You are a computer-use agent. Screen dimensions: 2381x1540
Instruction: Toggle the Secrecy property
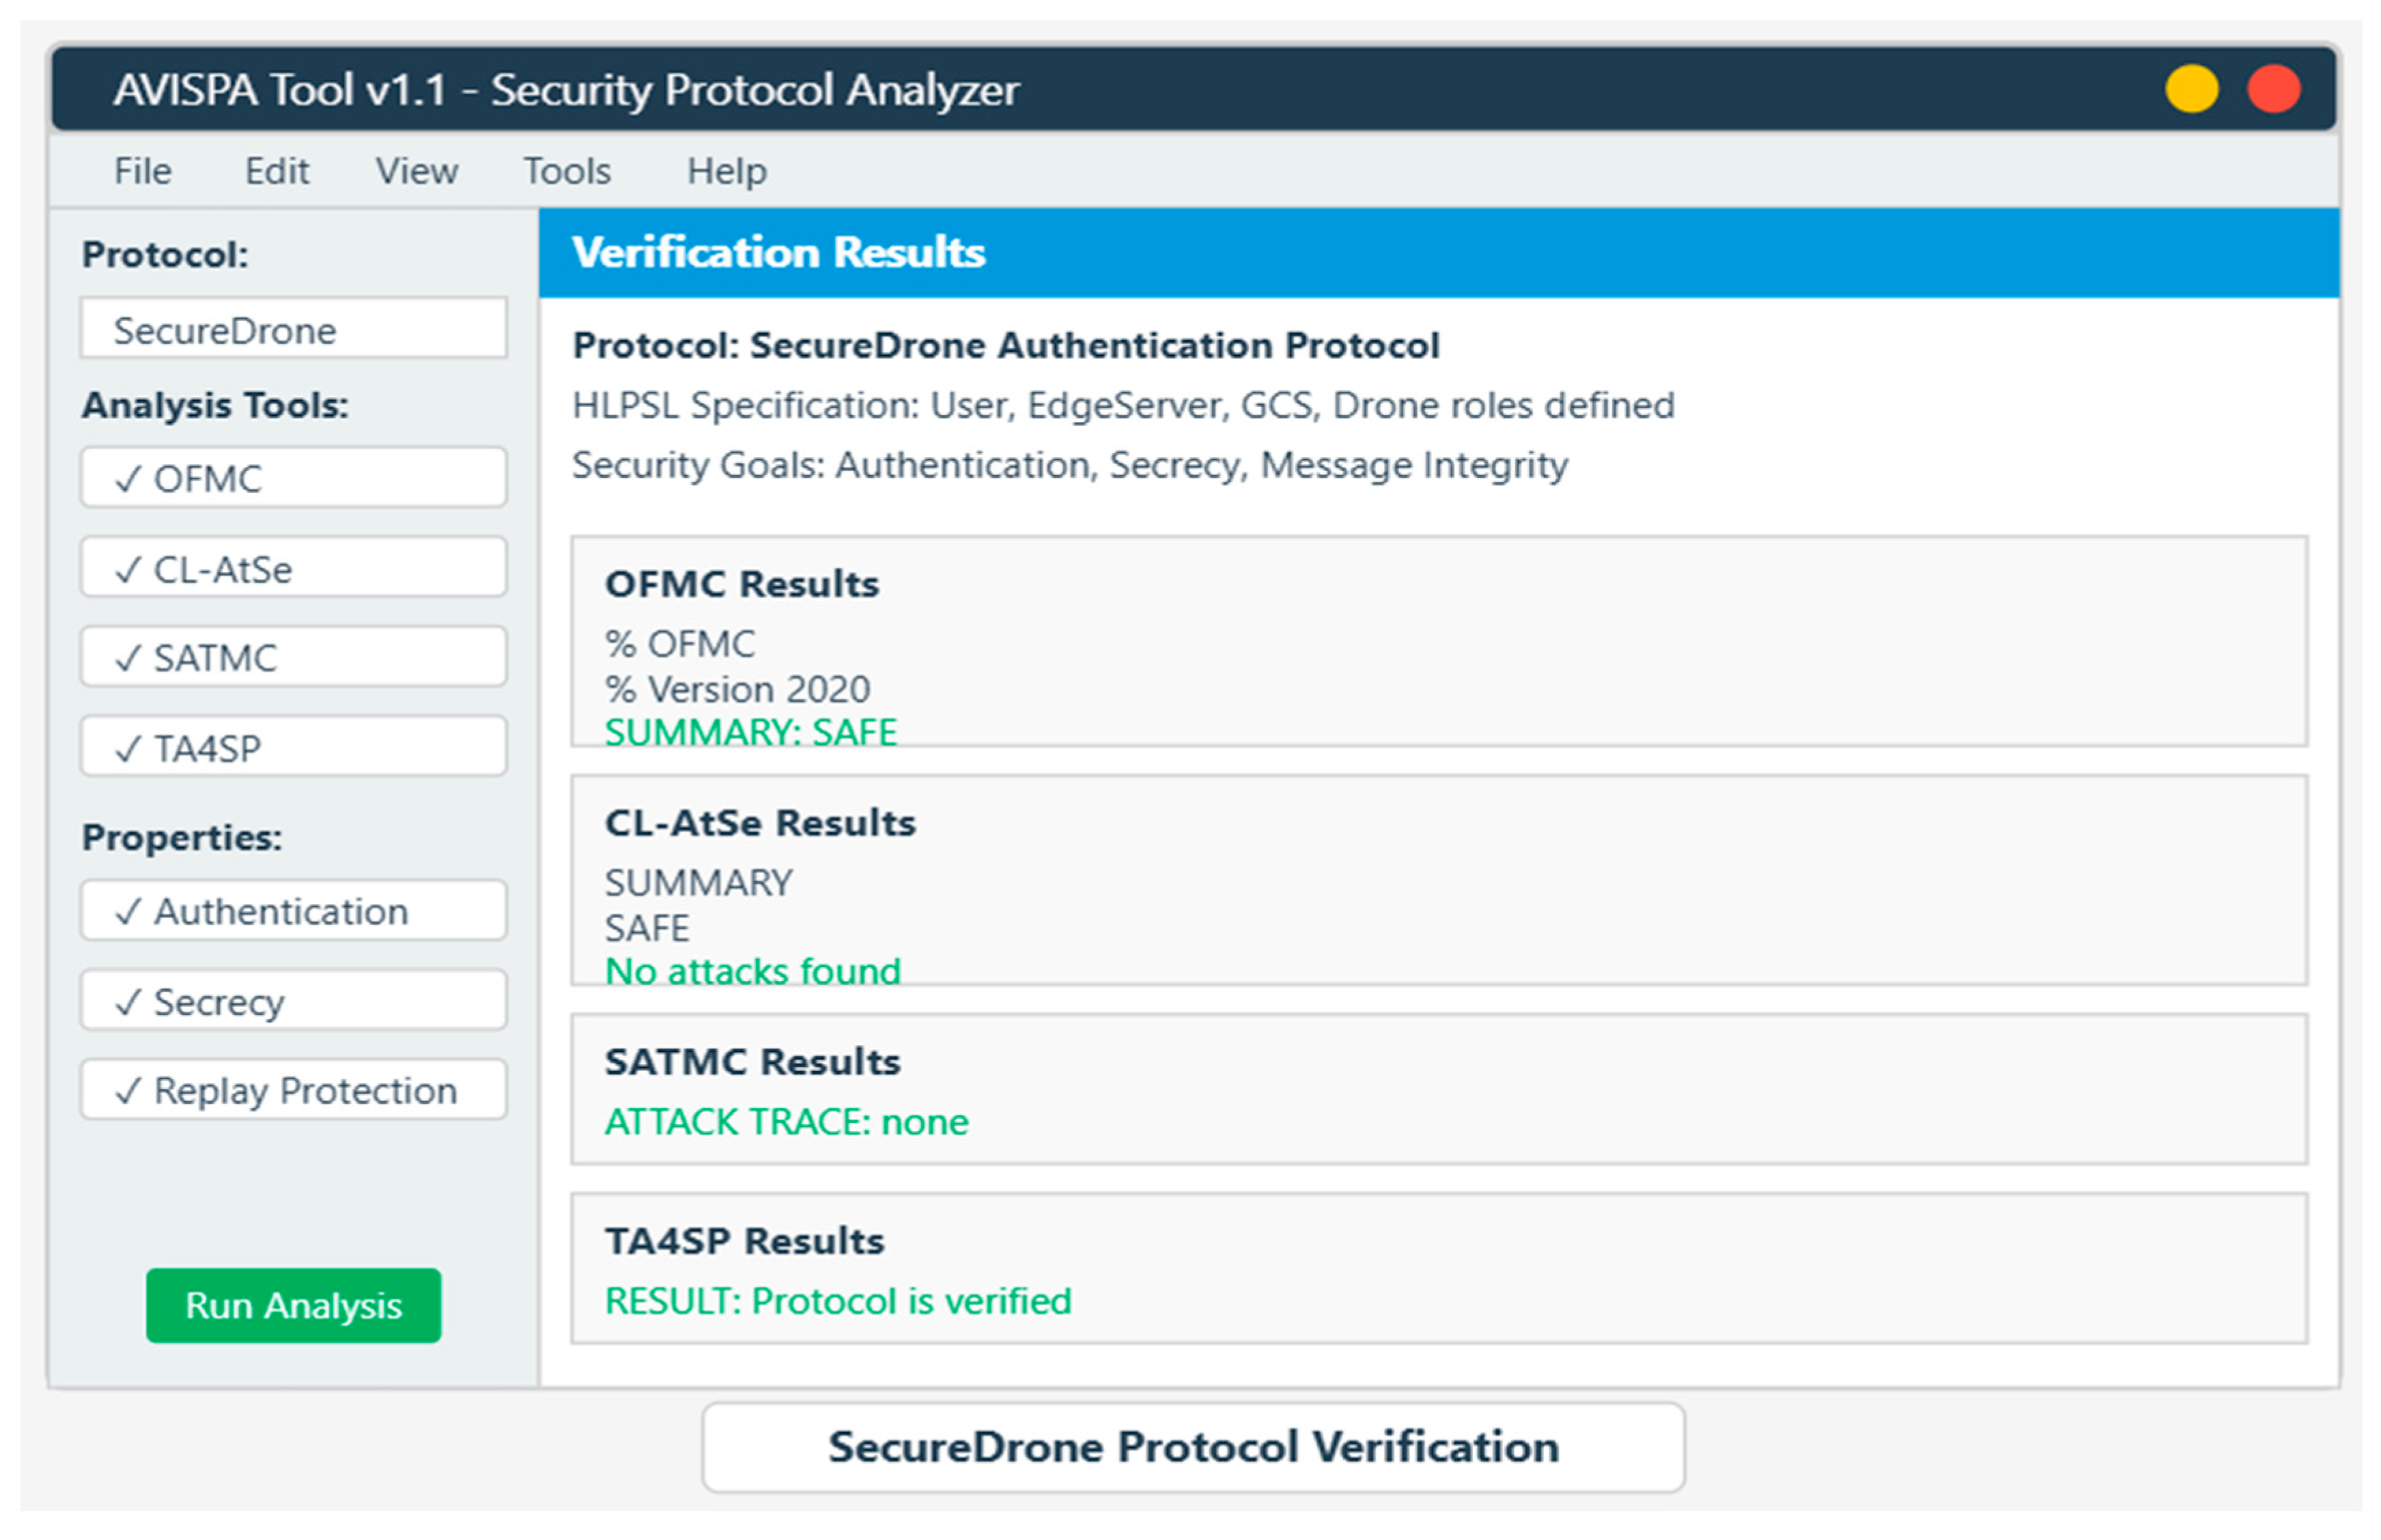click(293, 1001)
